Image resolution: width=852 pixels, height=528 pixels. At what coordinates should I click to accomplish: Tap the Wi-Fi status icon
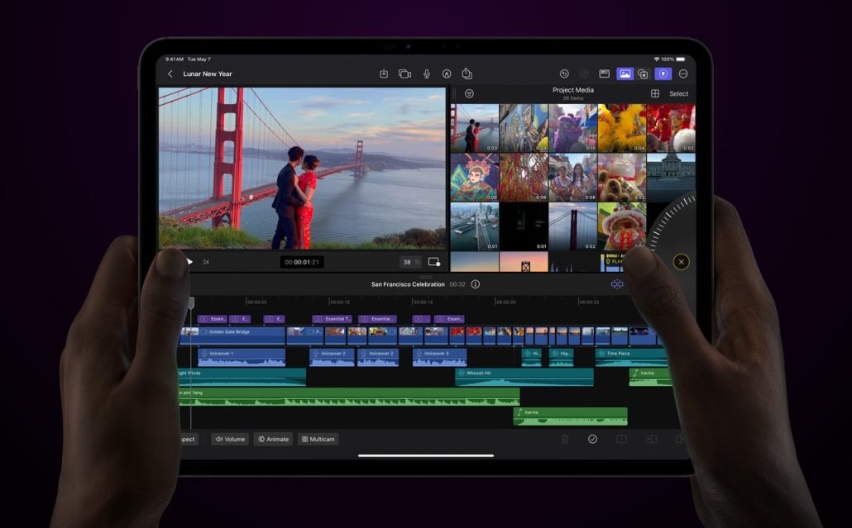click(x=657, y=59)
